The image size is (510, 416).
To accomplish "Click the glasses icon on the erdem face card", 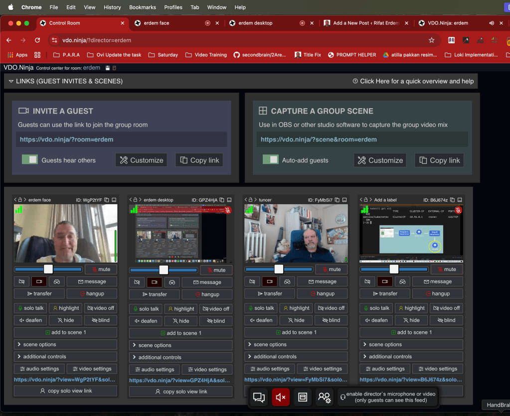I will click(x=57, y=281).
